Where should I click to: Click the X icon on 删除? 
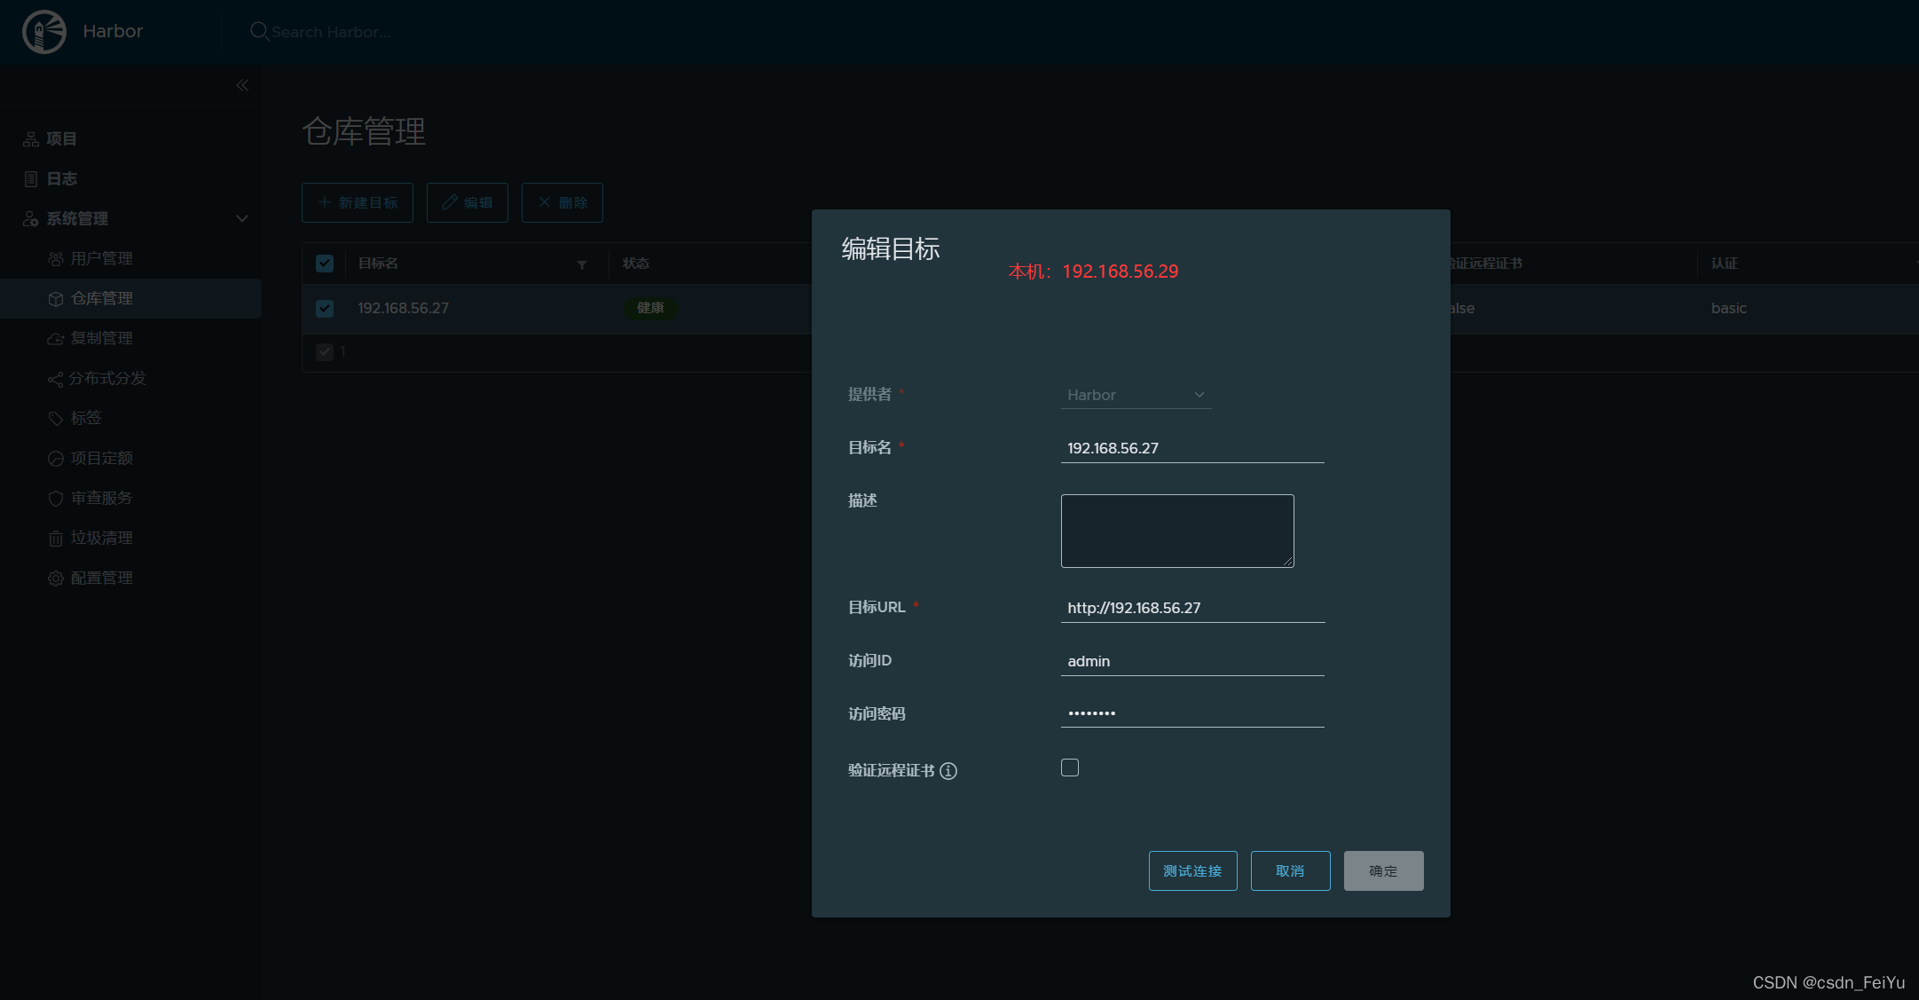click(x=545, y=202)
